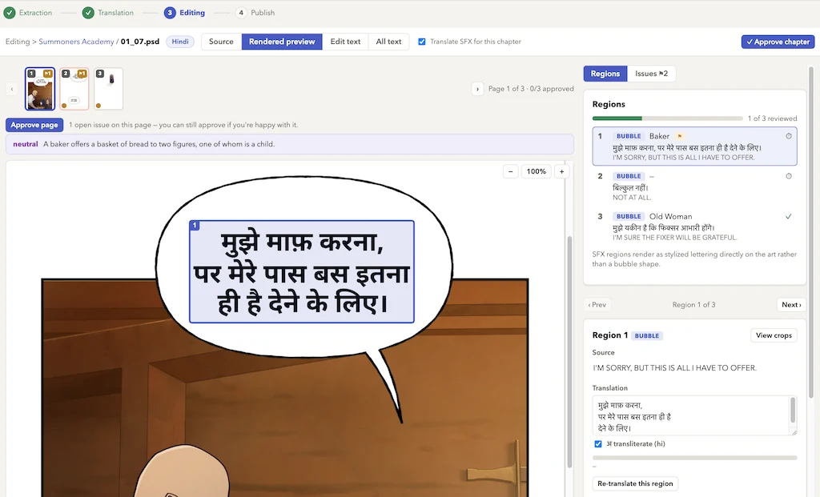Click the Approve page button
This screenshot has height=497, width=820.
coord(34,125)
